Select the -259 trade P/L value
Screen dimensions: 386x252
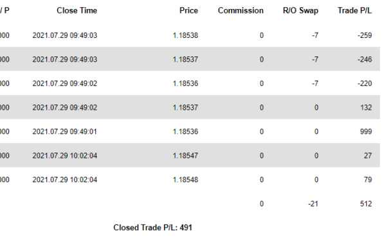coord(365,35)
